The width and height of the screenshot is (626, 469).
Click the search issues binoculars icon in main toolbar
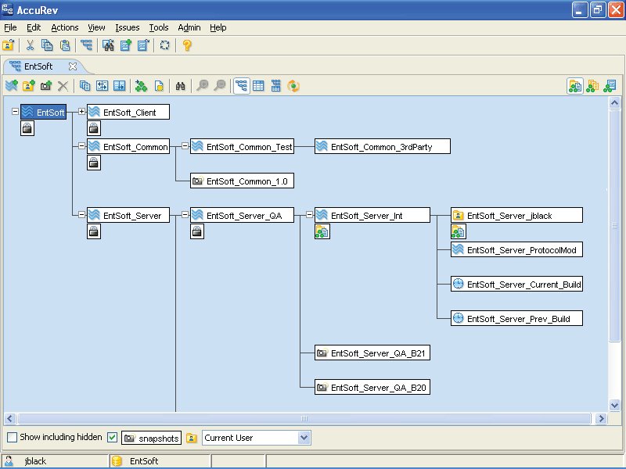pos(108,45)
